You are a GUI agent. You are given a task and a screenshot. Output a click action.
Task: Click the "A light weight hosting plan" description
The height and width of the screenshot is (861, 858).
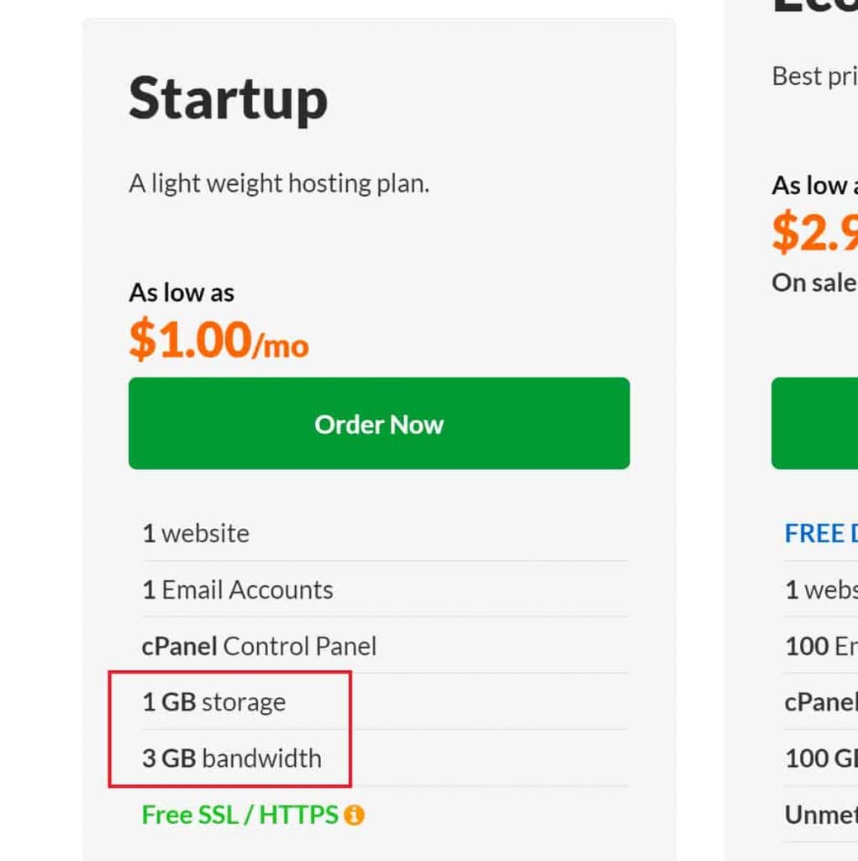tap(279, 183)
